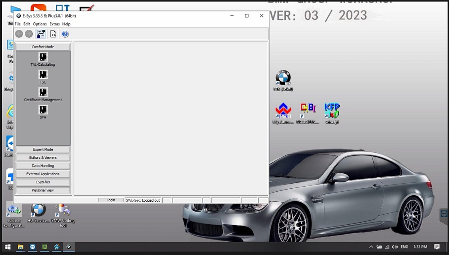Viewport: 449px width, 255px height.
Task: Expand the Data Handling section
Action: pos(43,166)
